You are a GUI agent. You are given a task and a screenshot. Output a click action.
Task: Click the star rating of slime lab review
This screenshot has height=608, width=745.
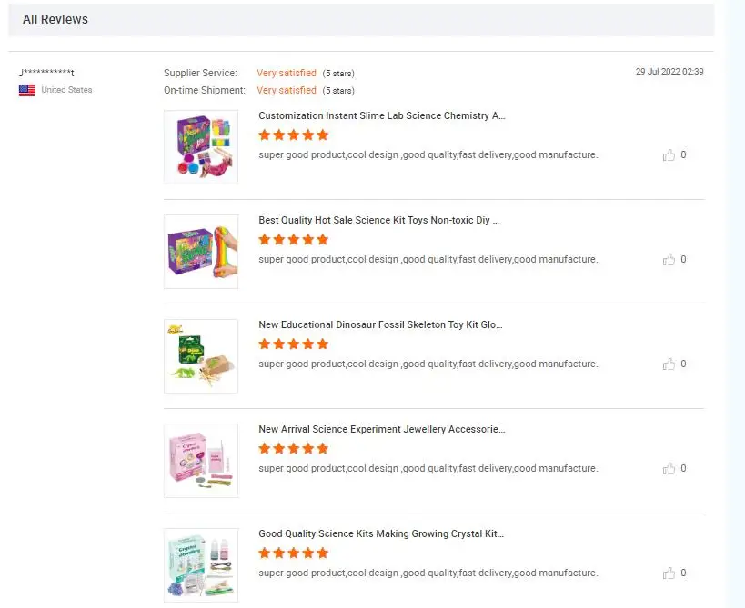coord(293,135)
